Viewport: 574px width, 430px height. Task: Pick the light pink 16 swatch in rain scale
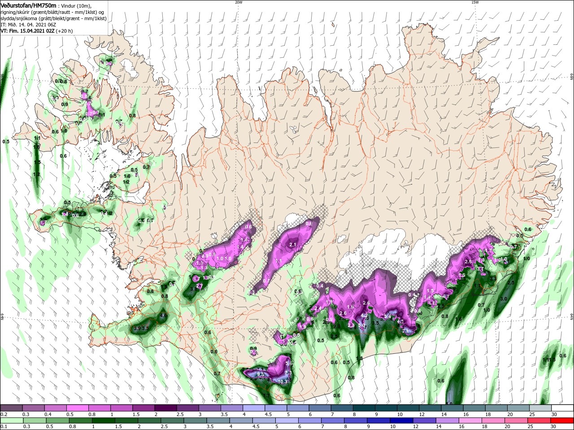pyautogui.click(x=470, y=421)
